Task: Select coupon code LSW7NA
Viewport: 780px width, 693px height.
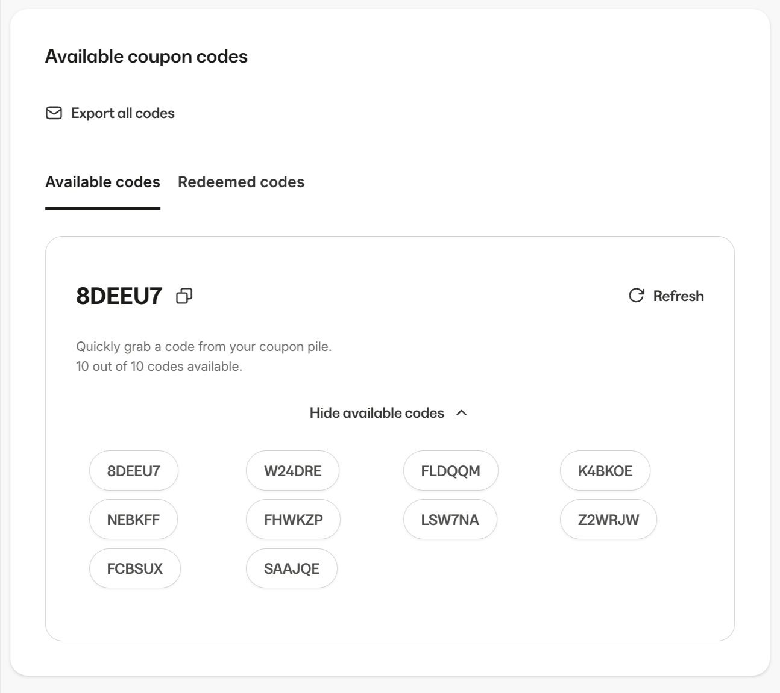Action: (x=450, y=519)
